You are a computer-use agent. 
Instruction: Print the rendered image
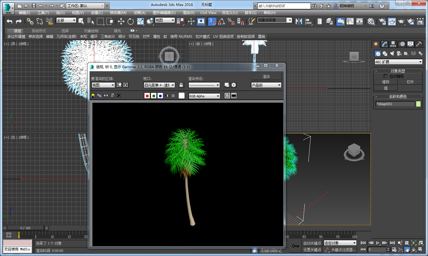click(x=112, y=96)
